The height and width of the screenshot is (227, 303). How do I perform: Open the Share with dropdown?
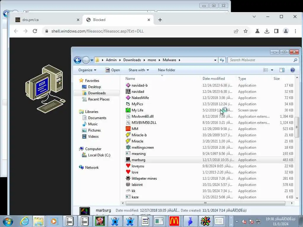click(138, 70)
